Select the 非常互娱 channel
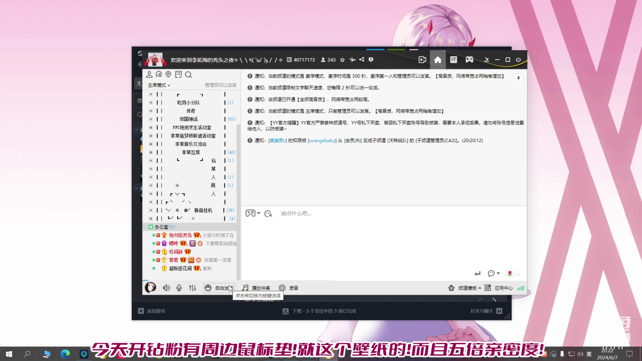Image resolution: width=642 pixels, height=361 pixels. (x=191, y=152)
